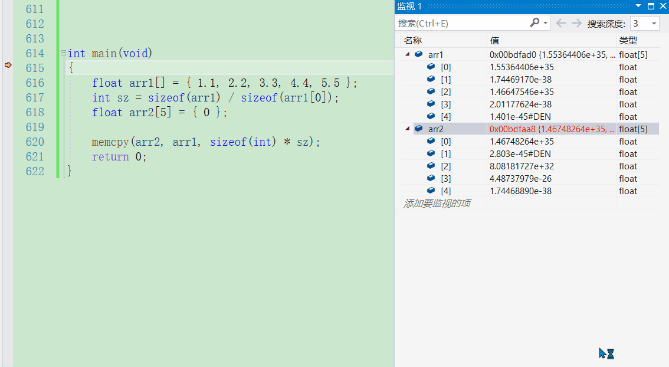Click the Watch 1 panel title 监视 1
669x367 pixels.
(409, 6)
